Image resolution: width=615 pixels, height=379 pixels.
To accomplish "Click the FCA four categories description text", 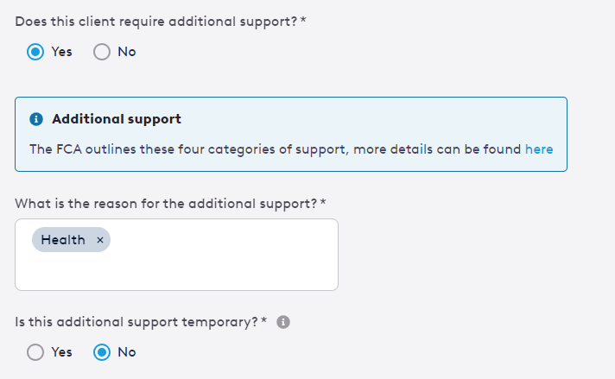I will point(275,149).
